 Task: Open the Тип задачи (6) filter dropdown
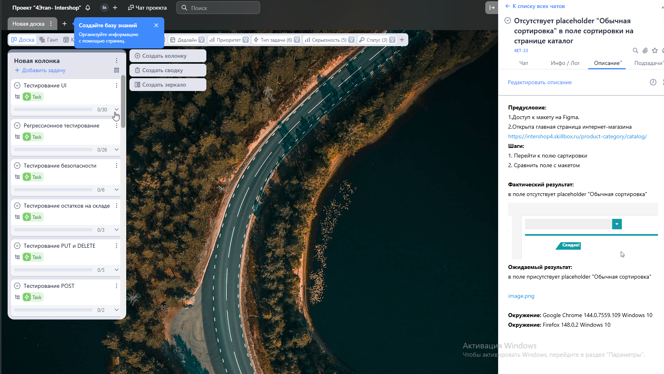coord(276,40)
